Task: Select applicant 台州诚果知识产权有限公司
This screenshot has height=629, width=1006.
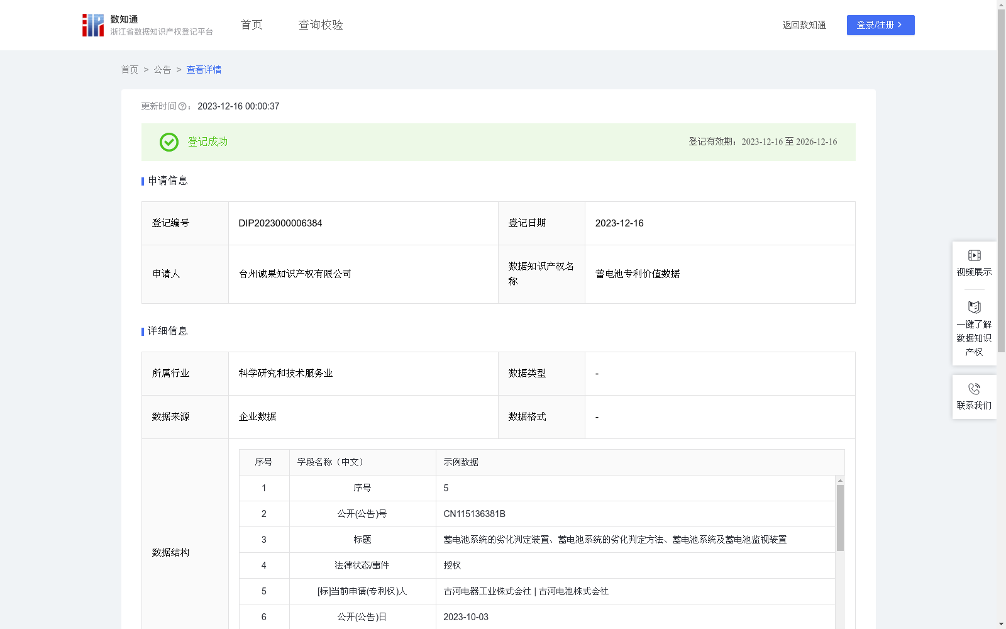Action: point(295,274)
